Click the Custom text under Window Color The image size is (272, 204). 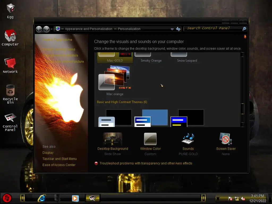[150, 154]
